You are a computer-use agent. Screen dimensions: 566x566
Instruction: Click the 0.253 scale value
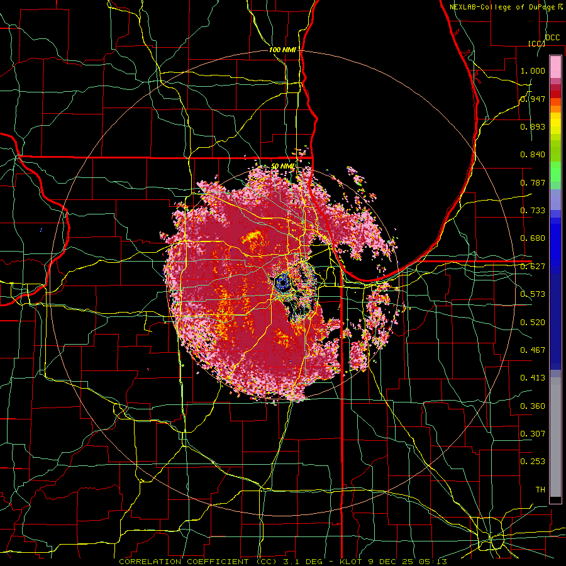(533, 462)
